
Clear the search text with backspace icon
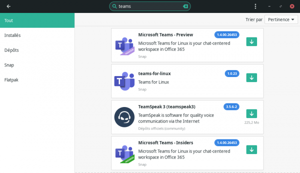click(x=185, y=6)
